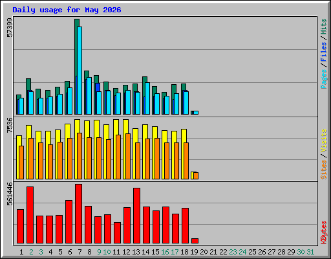331x259 pixels.
Task: Click the small cyan Pages bar for day 19
Action: click(x=196, y=113)
